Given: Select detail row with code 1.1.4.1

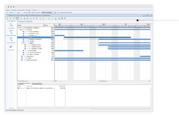Looking at the screenshot, I should 41,88.
